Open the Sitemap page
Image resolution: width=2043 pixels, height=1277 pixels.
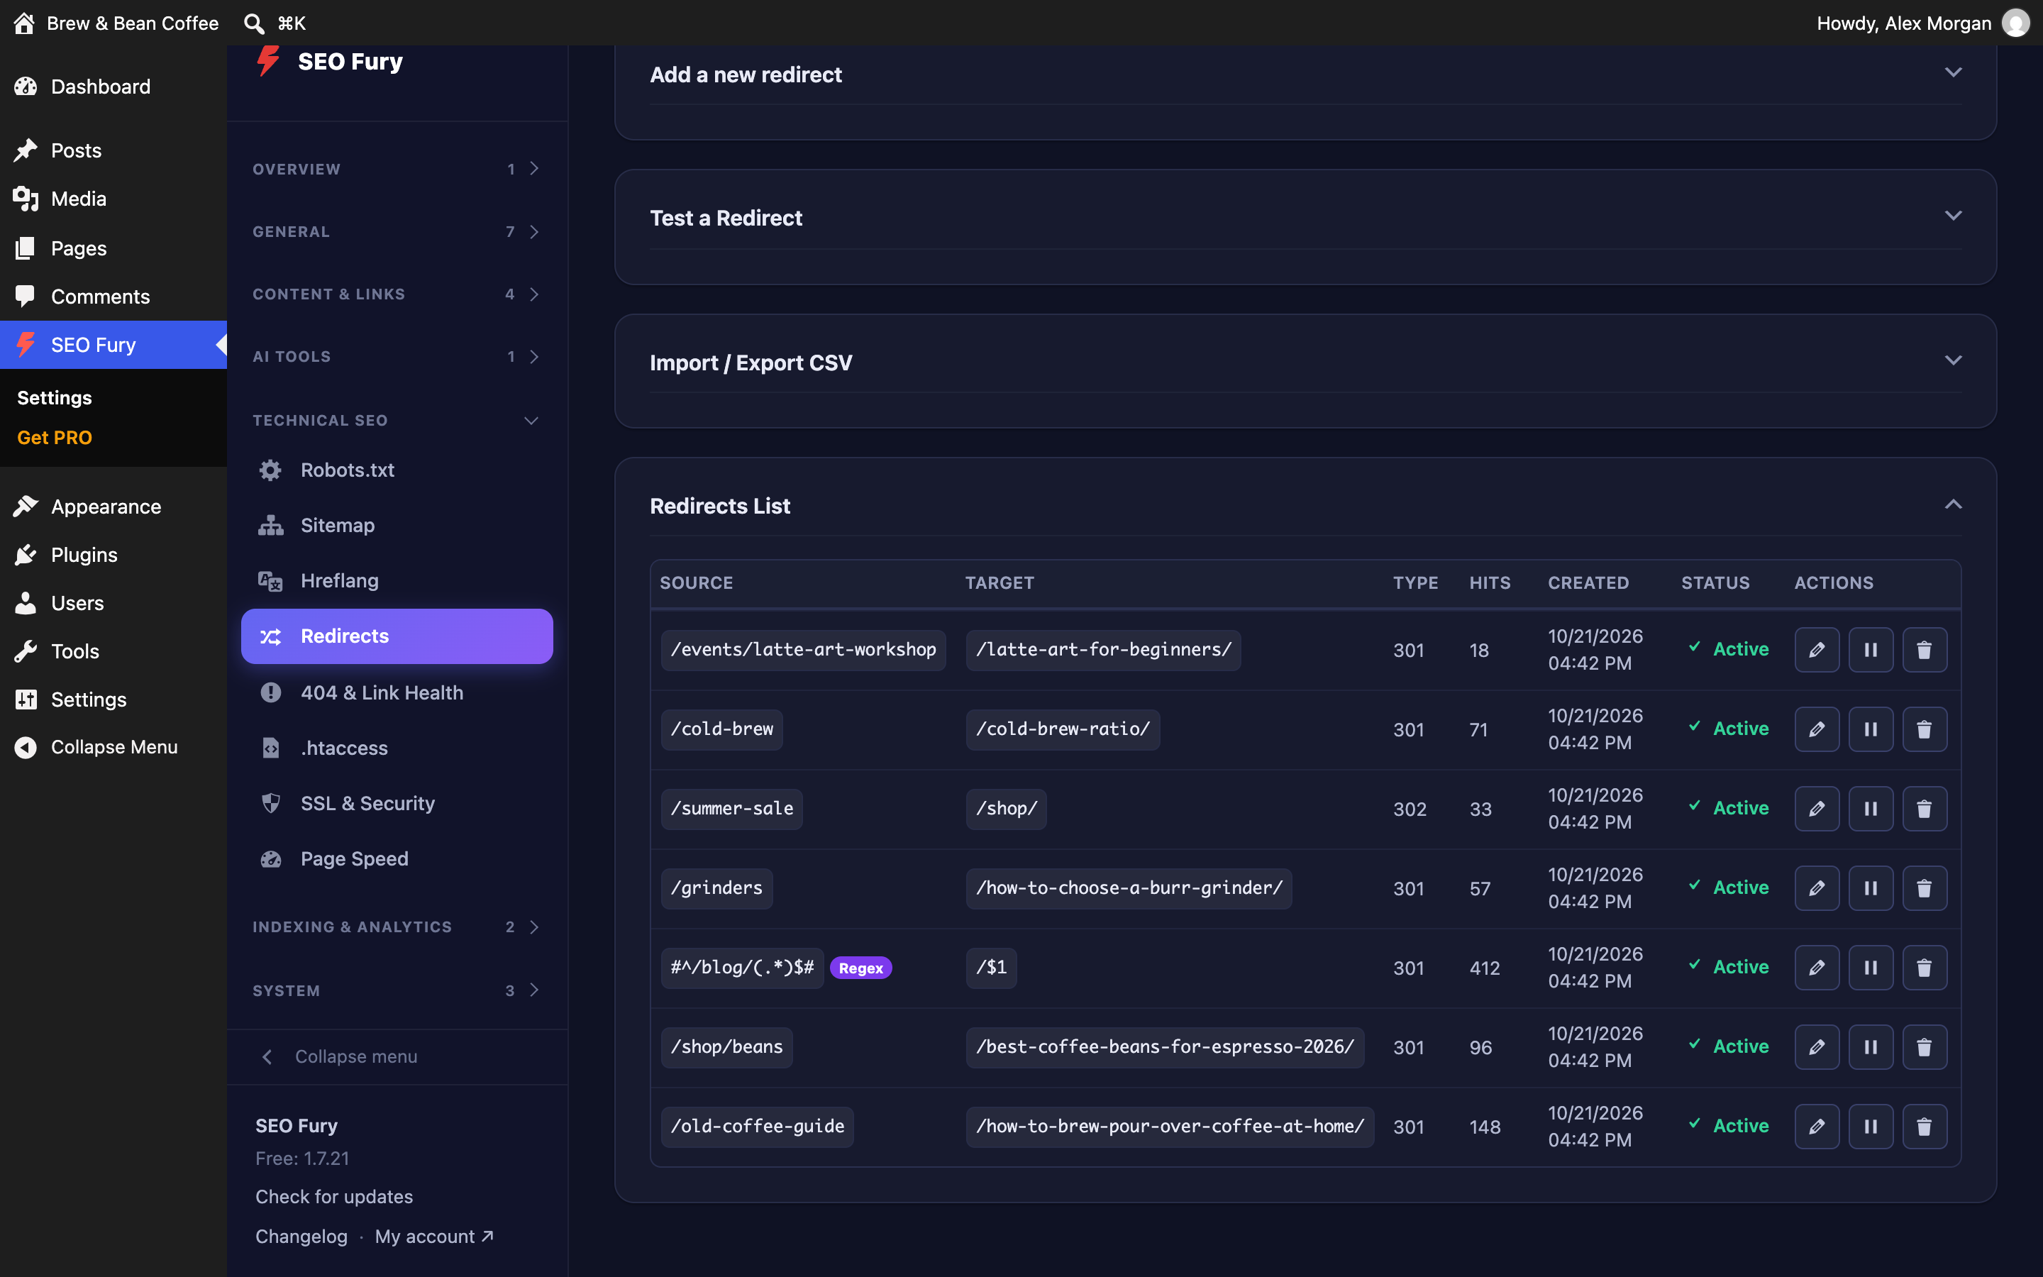pos(397,525)
